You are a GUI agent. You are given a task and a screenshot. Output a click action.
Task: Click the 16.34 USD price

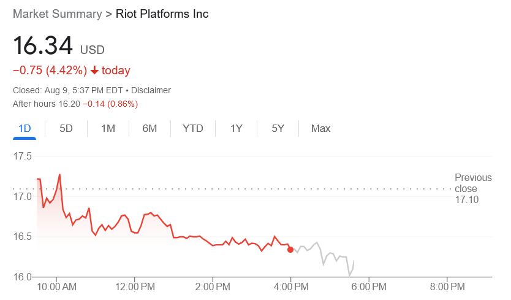pyautogui.click(x=59, y=47)
